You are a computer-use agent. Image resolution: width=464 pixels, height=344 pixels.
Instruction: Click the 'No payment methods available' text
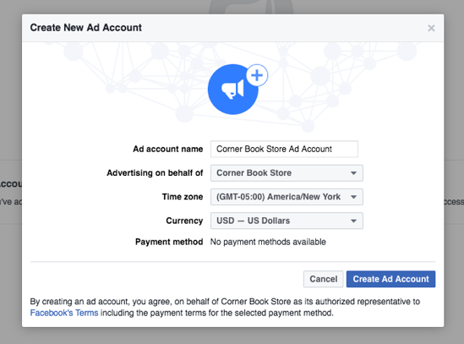[x=268, y=242]
